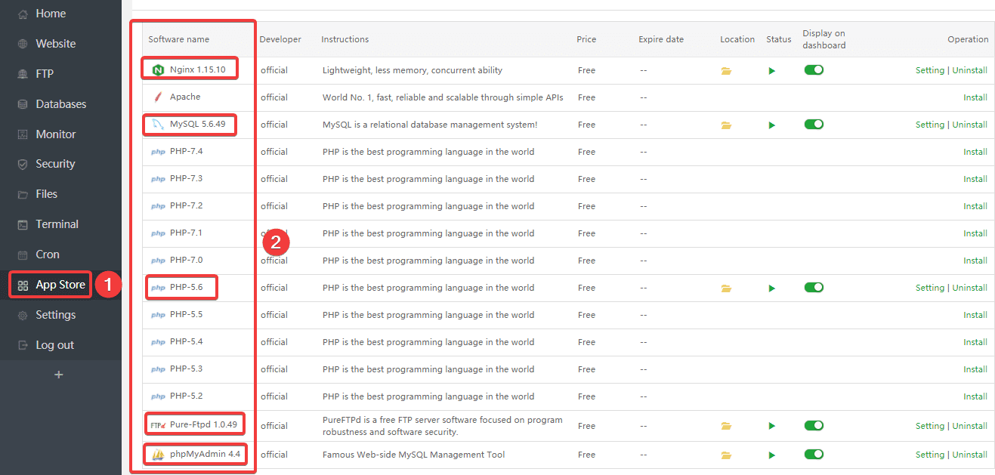Click the Software name column header

point(178,39)
